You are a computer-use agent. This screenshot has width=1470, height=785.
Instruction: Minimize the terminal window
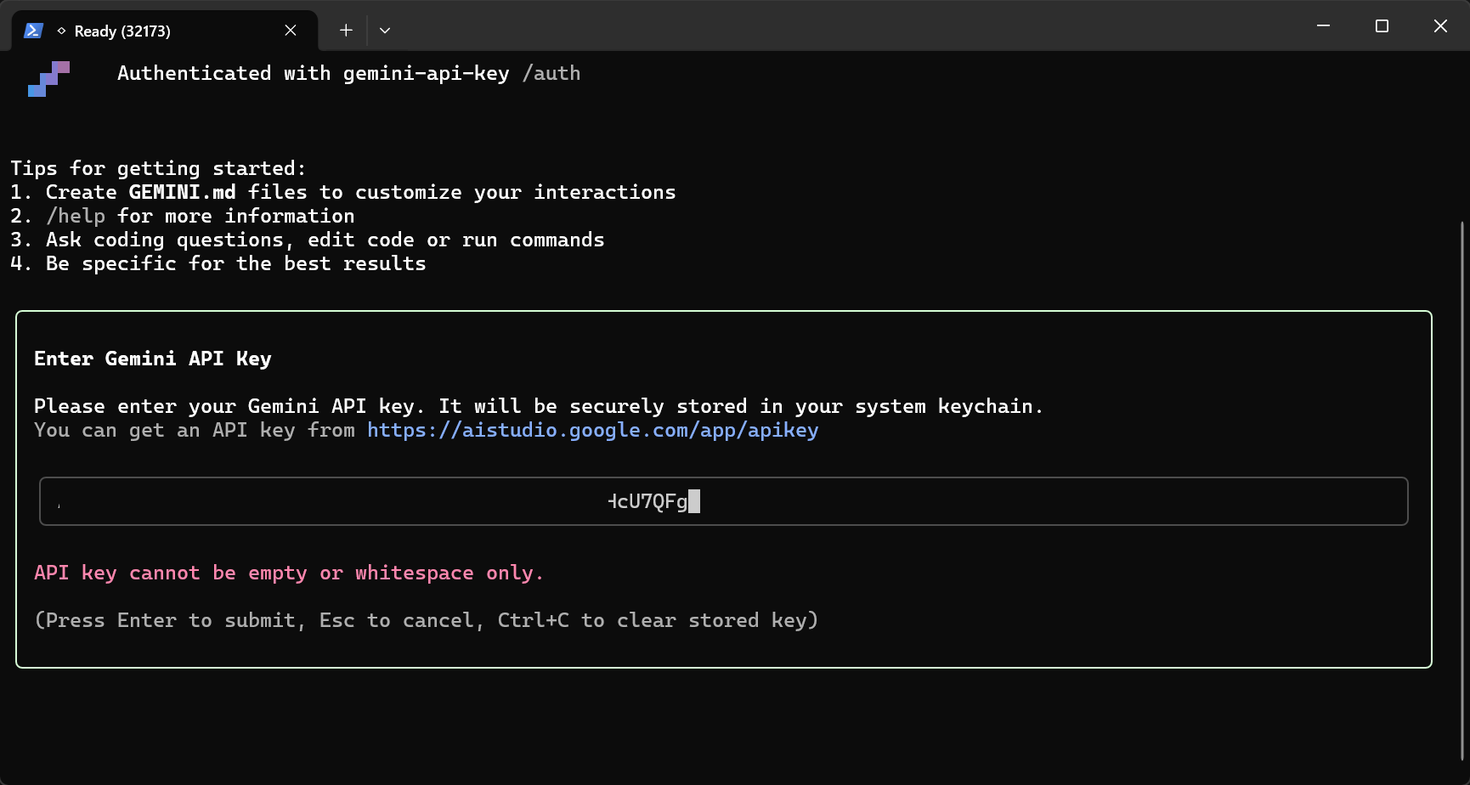(1323, 25)
